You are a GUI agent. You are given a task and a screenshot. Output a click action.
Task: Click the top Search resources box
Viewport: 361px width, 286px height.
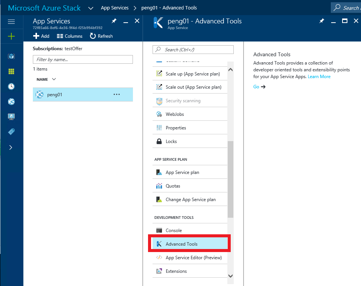(x=346, y=8)
